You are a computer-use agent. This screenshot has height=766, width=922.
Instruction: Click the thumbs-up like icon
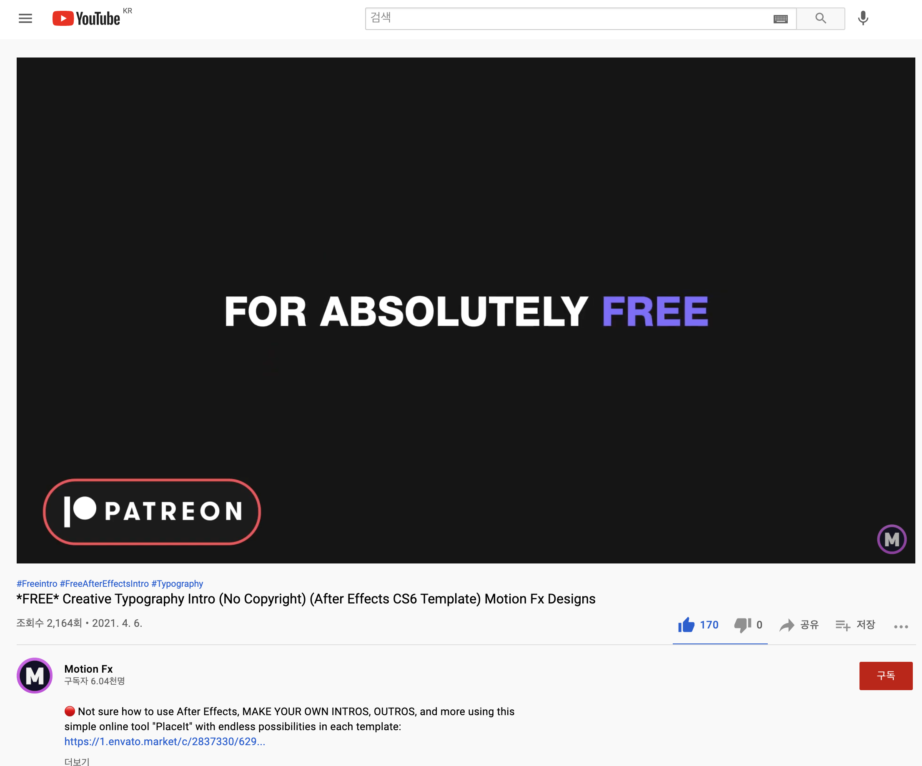[686, 625]
